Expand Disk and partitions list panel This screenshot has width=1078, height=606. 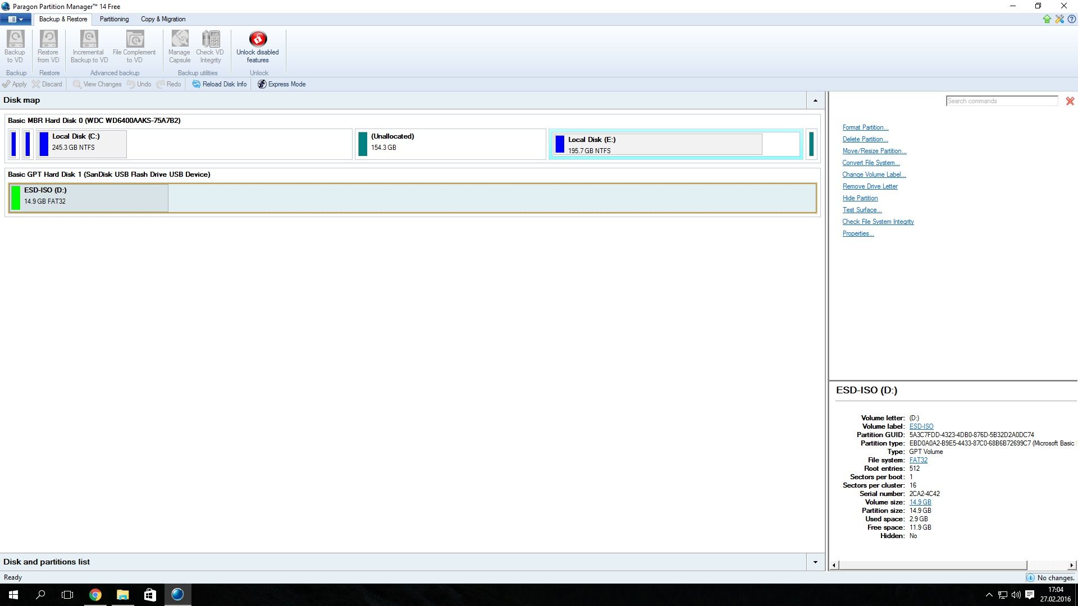[815, 562]
